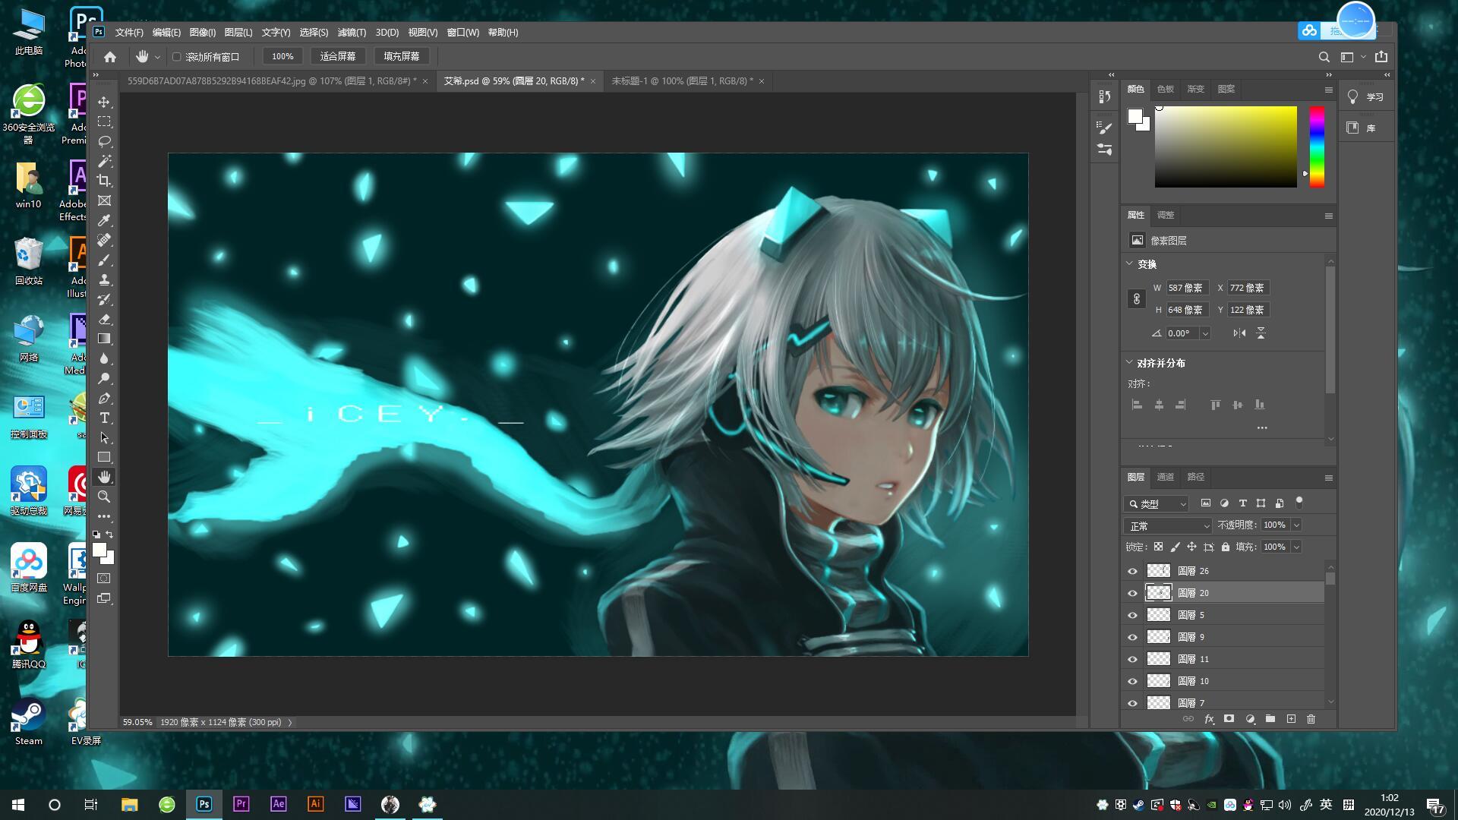
Task: Select the Zoom tool in toolbar
Action: (x=105, y=497)
